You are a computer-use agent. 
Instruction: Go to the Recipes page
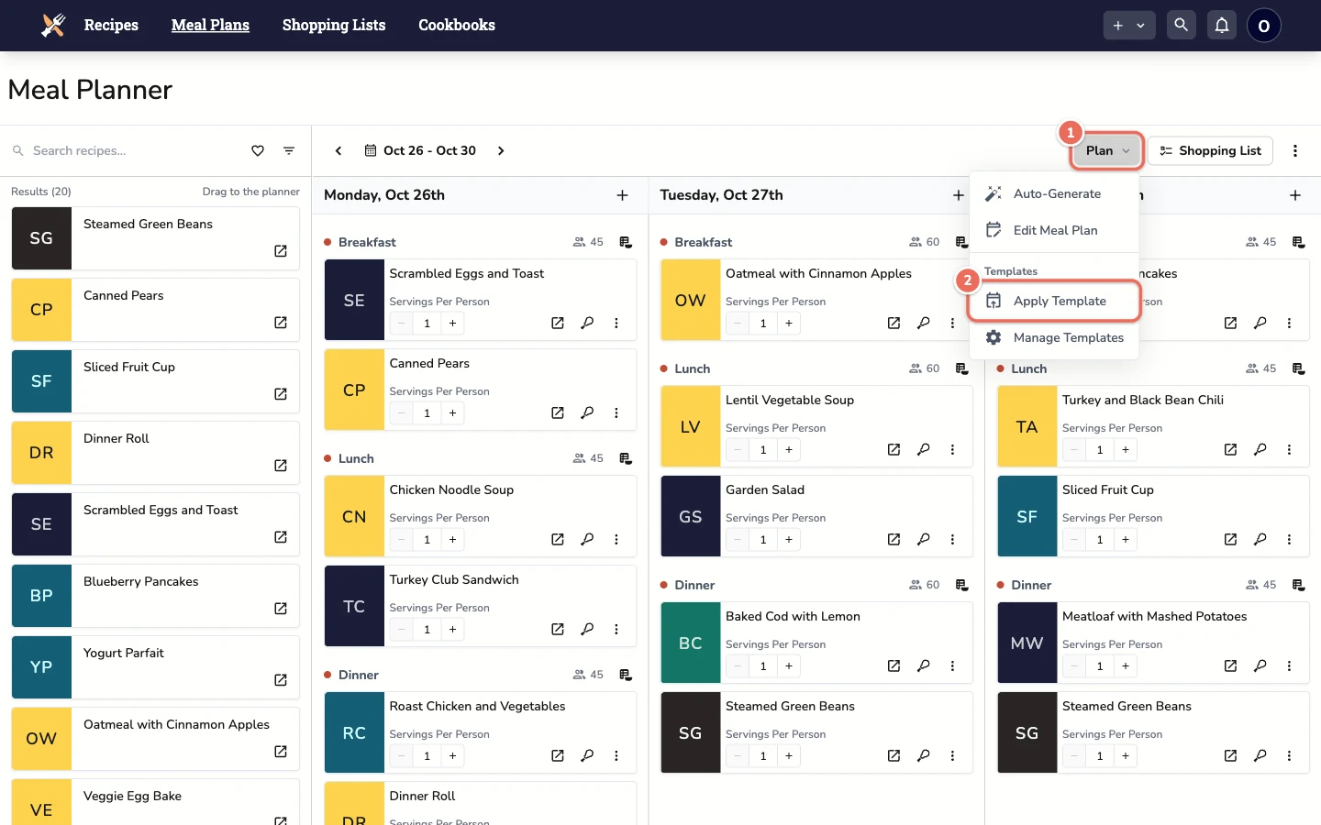click(111, 25)
